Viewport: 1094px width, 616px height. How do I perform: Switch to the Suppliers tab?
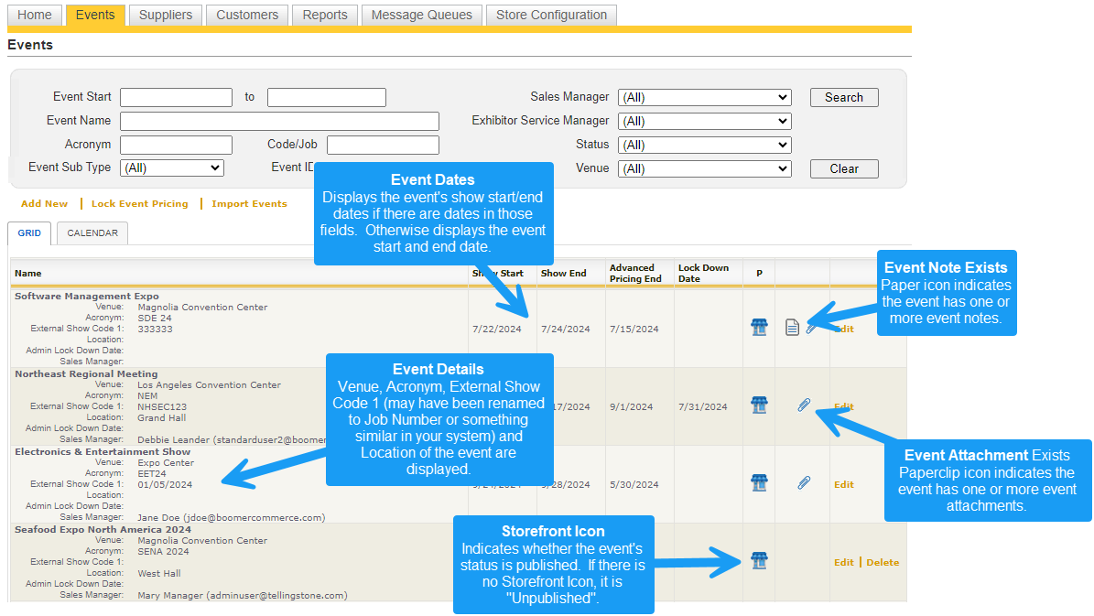pos(166,15)
